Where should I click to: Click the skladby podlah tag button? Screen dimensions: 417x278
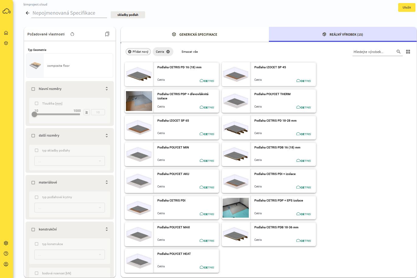click(x=128, y=15)
